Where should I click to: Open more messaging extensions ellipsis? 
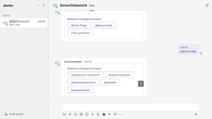click(x=120, y=114)
